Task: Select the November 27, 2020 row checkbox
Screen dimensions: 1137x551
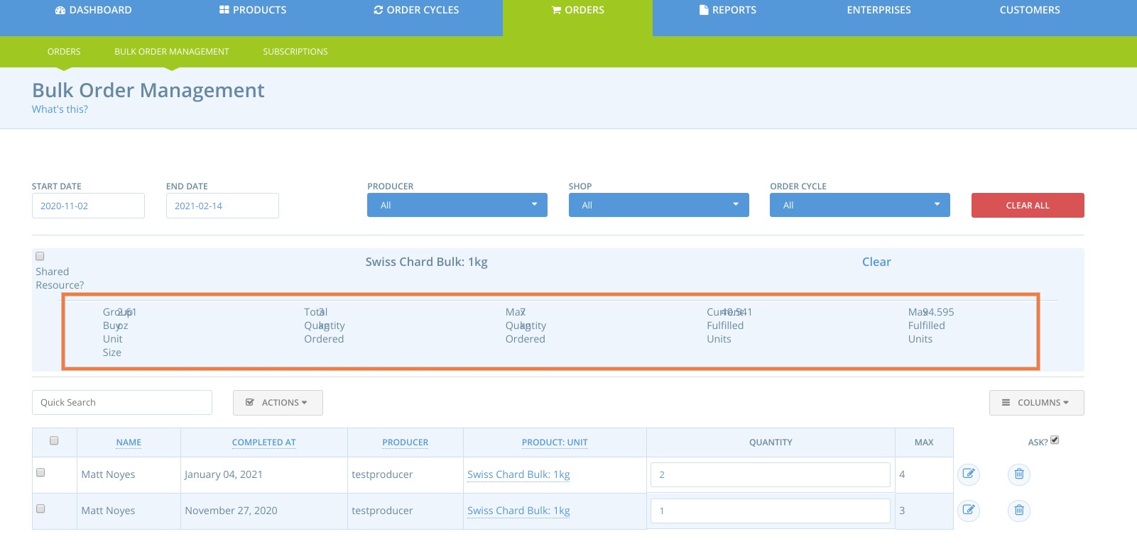Action: click(40, 508)
